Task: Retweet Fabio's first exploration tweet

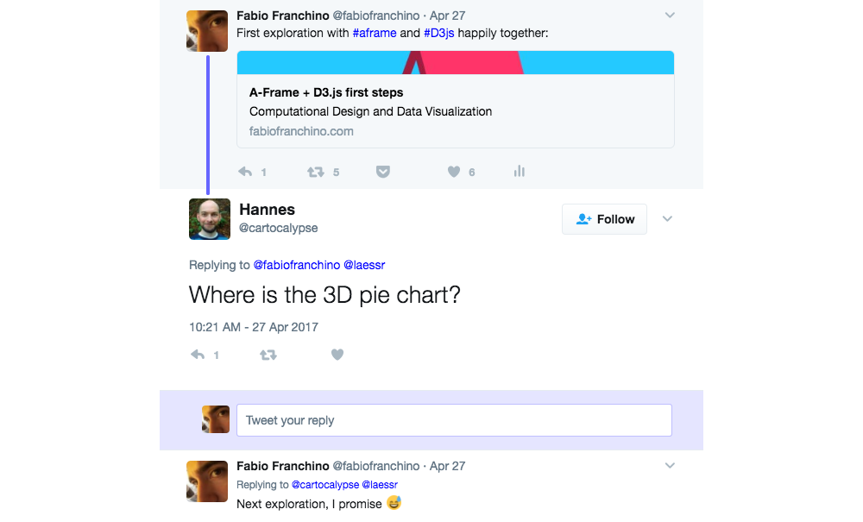Action: pyautogui.click(x=315, y=172)
